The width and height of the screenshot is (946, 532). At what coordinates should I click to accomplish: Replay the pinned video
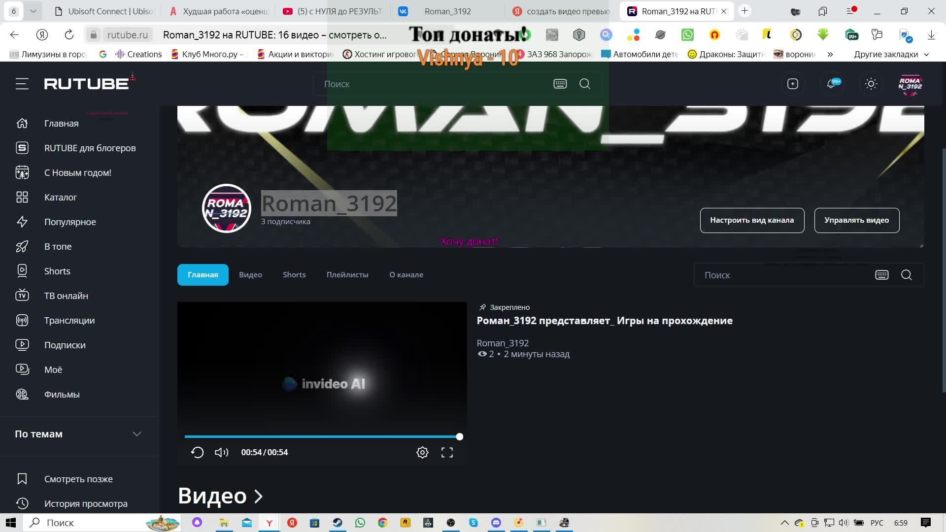point(197,452)
